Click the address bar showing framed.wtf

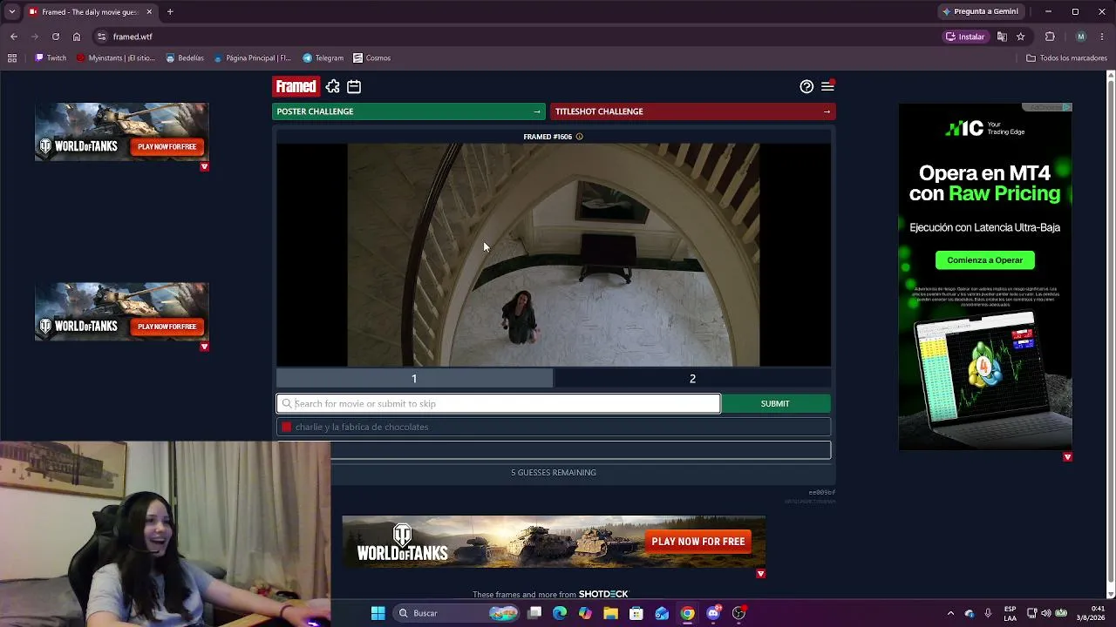tap(523, 37)
